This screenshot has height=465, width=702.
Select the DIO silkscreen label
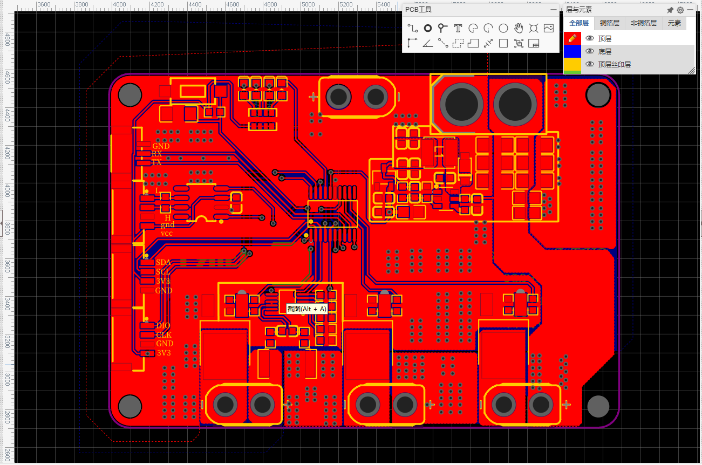pos(163,326)
